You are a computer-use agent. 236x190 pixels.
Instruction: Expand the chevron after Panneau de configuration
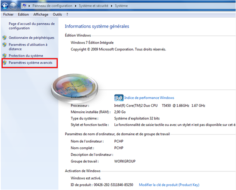[75, 6]
